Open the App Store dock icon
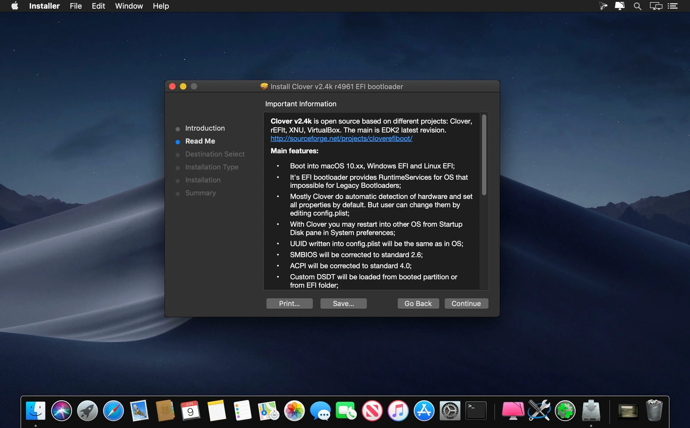The image size is (690, 428). tap(424, 411)
